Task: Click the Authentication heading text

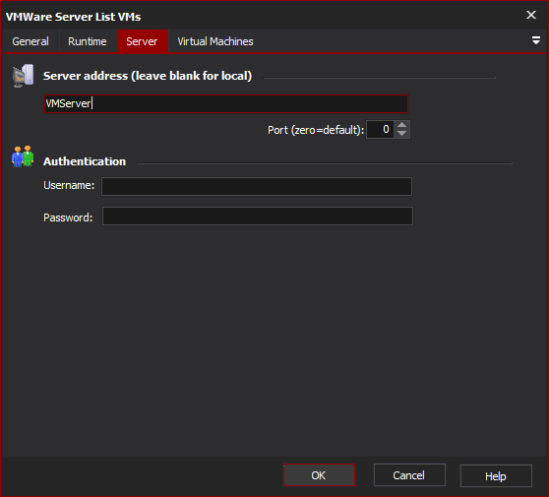Action: (85, 161)
